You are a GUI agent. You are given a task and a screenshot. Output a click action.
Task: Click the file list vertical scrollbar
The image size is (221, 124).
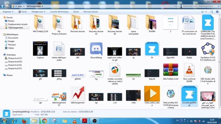220,62
